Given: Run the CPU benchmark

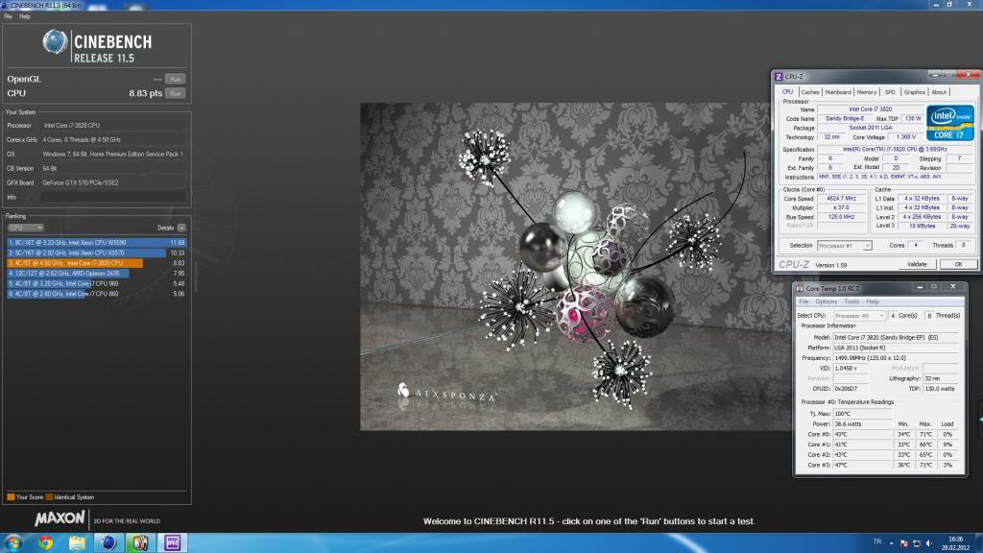Looking at the screenshot, I should pos(175,93).
